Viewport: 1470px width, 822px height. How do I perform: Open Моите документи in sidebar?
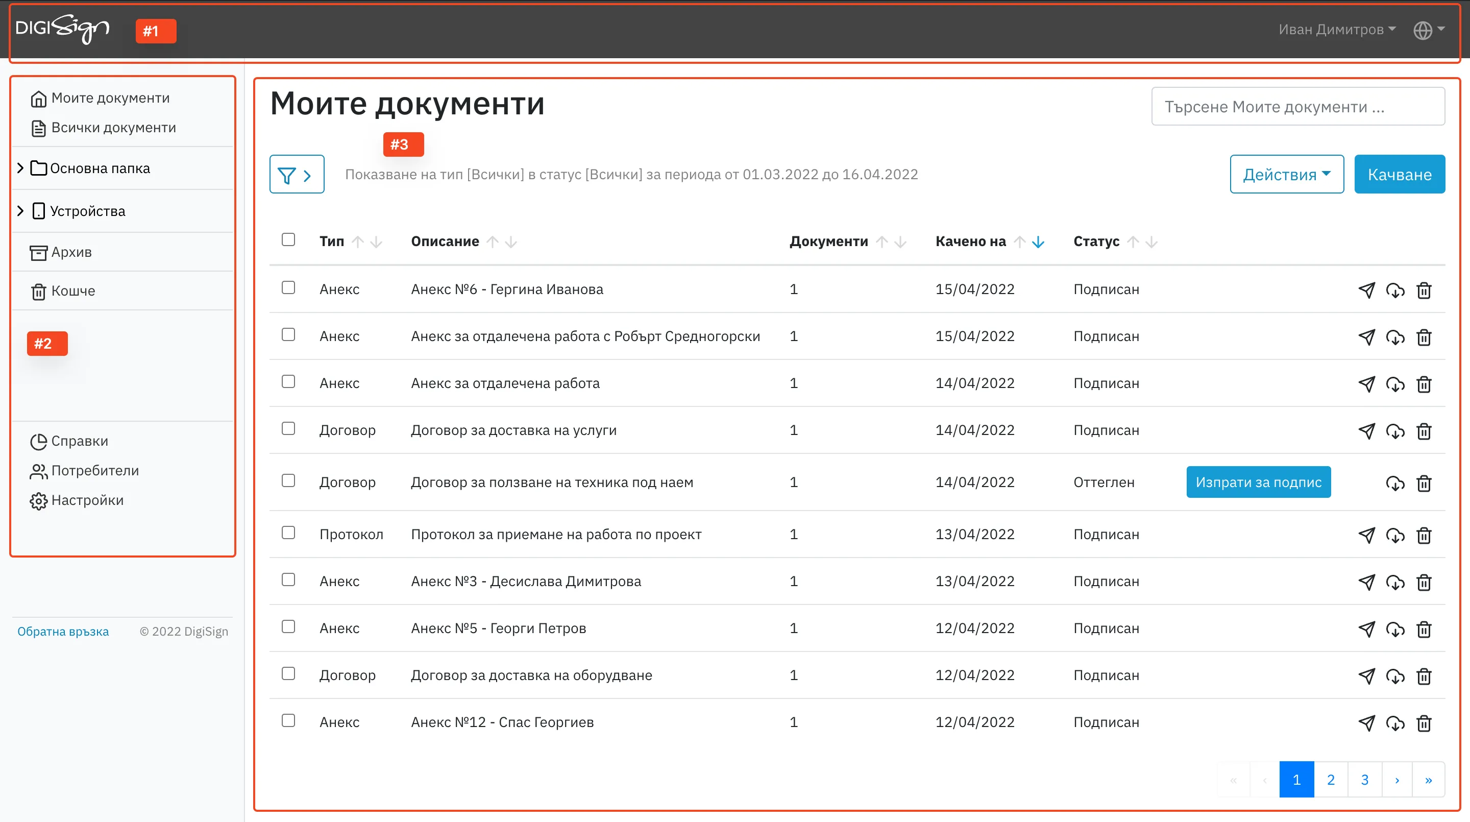coord(100,98)
